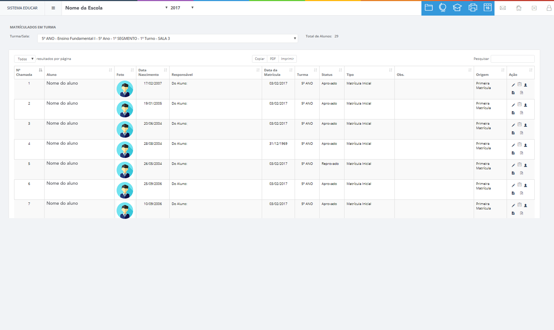Click birth date 25/09/2006
This screenshot has height=330, width=554.
click(x=153, y=184)
